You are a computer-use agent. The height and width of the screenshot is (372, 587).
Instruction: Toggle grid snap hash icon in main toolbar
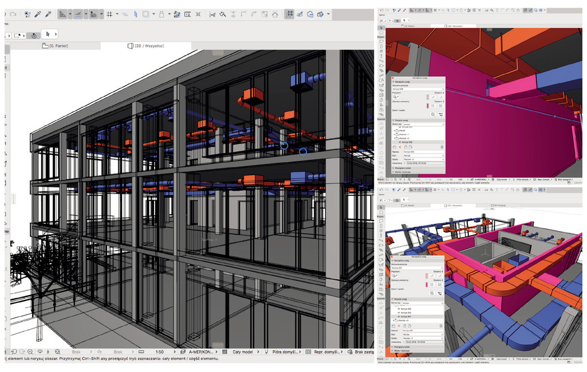click(x=110, y=14)
